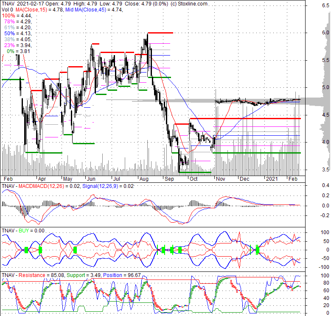Click the 'May' month label on time axis
331x316 pixels.
[x=67, y=179]
